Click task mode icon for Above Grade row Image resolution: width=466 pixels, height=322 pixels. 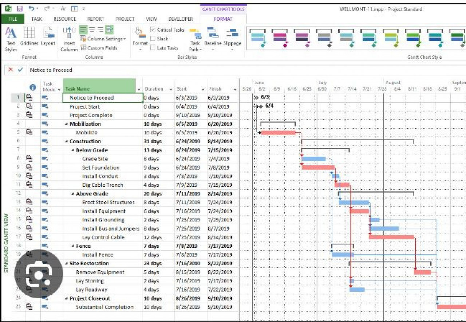click(x=45, y=194)
